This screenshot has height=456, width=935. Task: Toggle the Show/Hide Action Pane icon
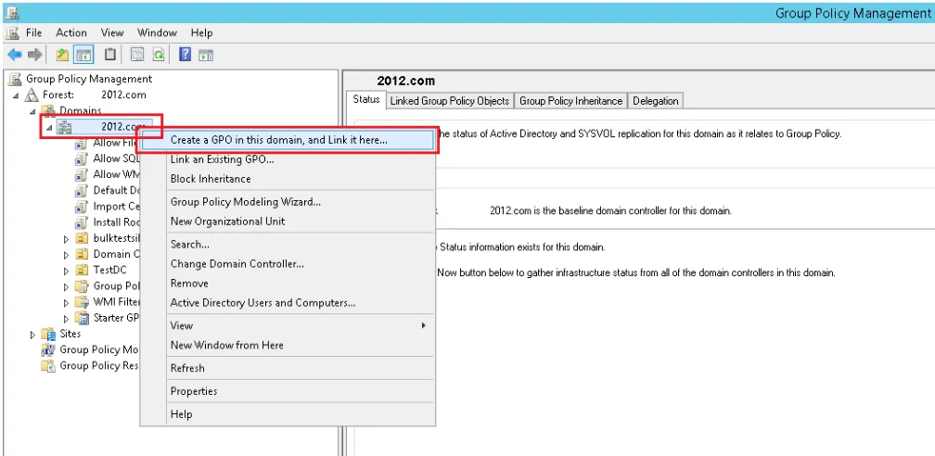(206, 55)
